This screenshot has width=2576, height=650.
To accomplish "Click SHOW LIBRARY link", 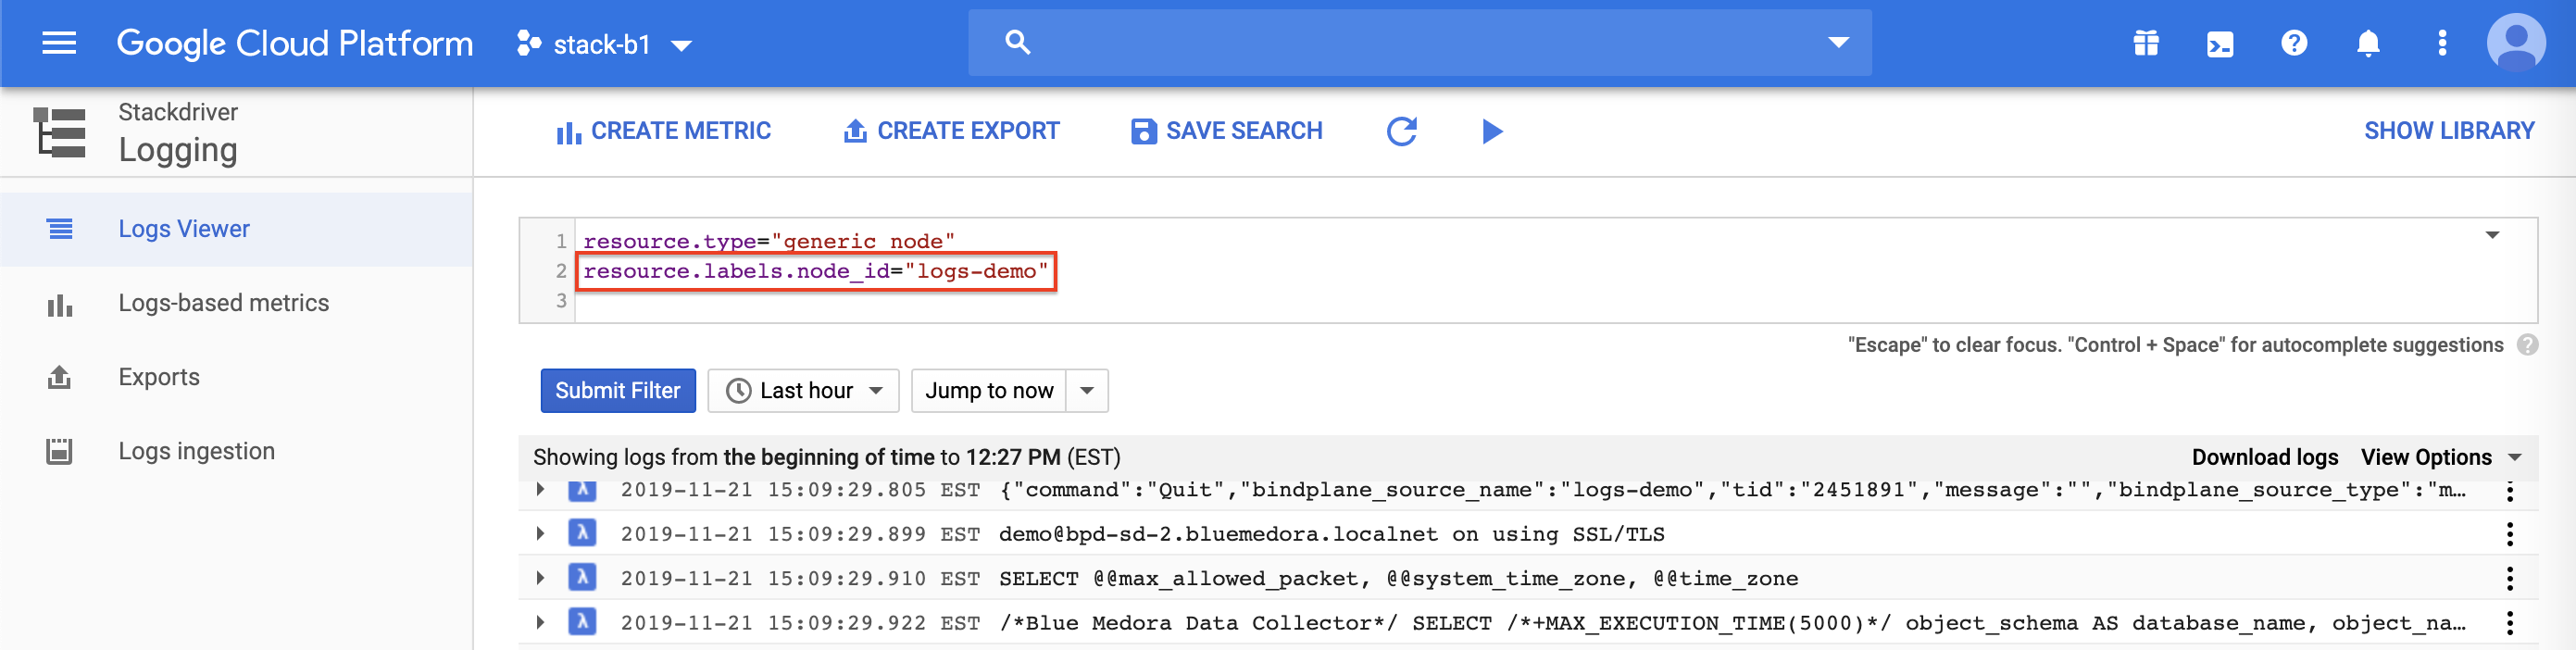I will click(x=2448, y=131).
